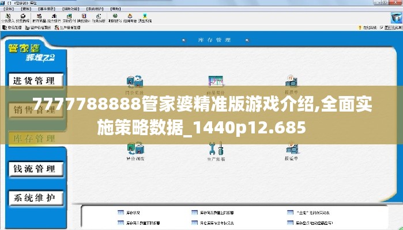Click the 3D cube logo in the top-right corner
Screen dimensions: 403x230
[396, 18]
